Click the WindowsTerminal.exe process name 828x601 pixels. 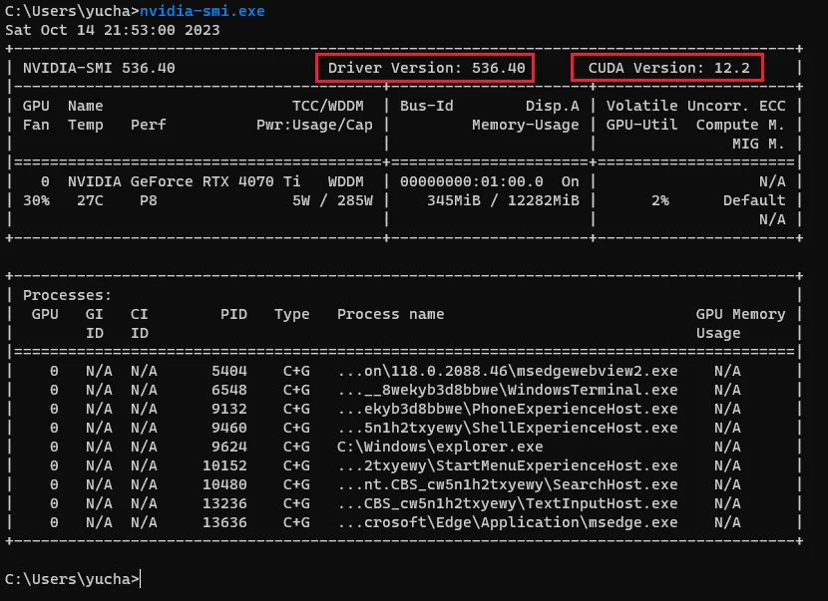pyautogui.click(x=507, y=390)
